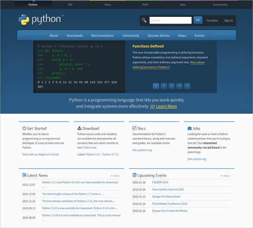
Task: Open the Downloads navigation menu
Action: tap(75, 35)
